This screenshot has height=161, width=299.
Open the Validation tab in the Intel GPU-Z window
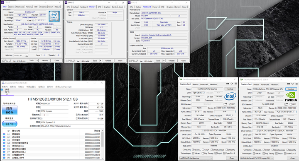tap(213, 84)
